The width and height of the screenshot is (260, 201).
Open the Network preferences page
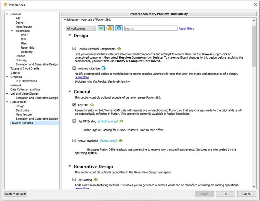(16, 85)
